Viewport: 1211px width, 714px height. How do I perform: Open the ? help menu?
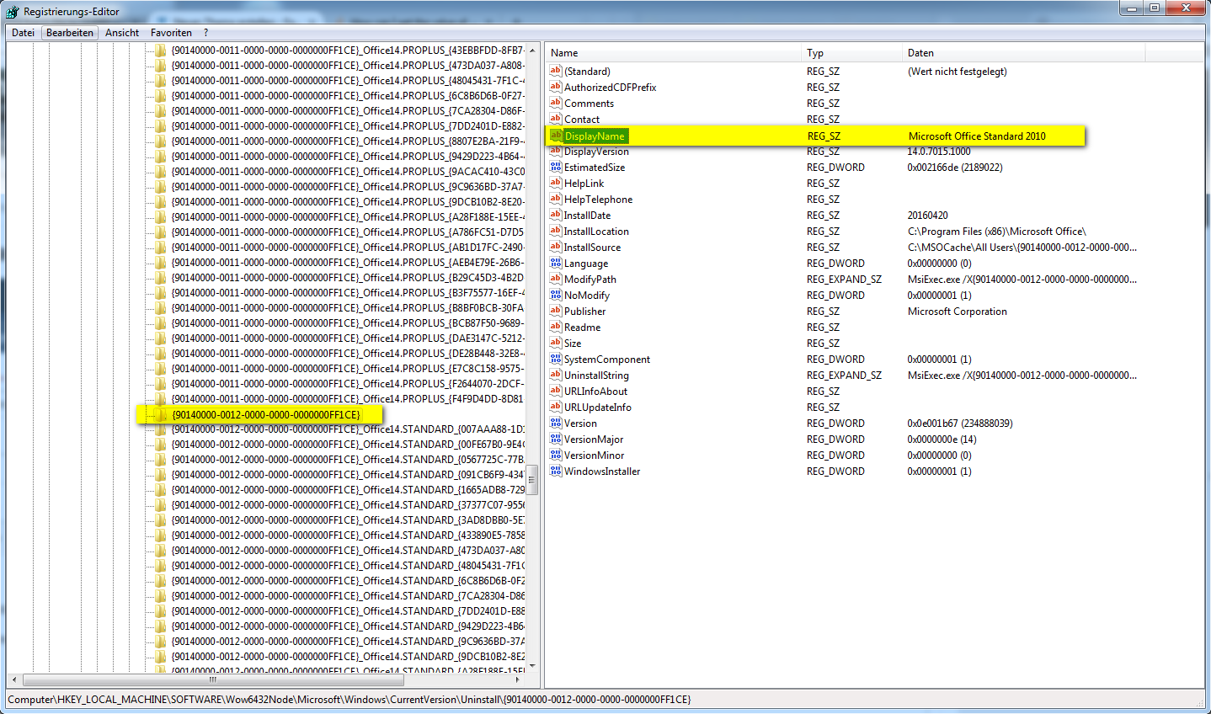point(205,33)
